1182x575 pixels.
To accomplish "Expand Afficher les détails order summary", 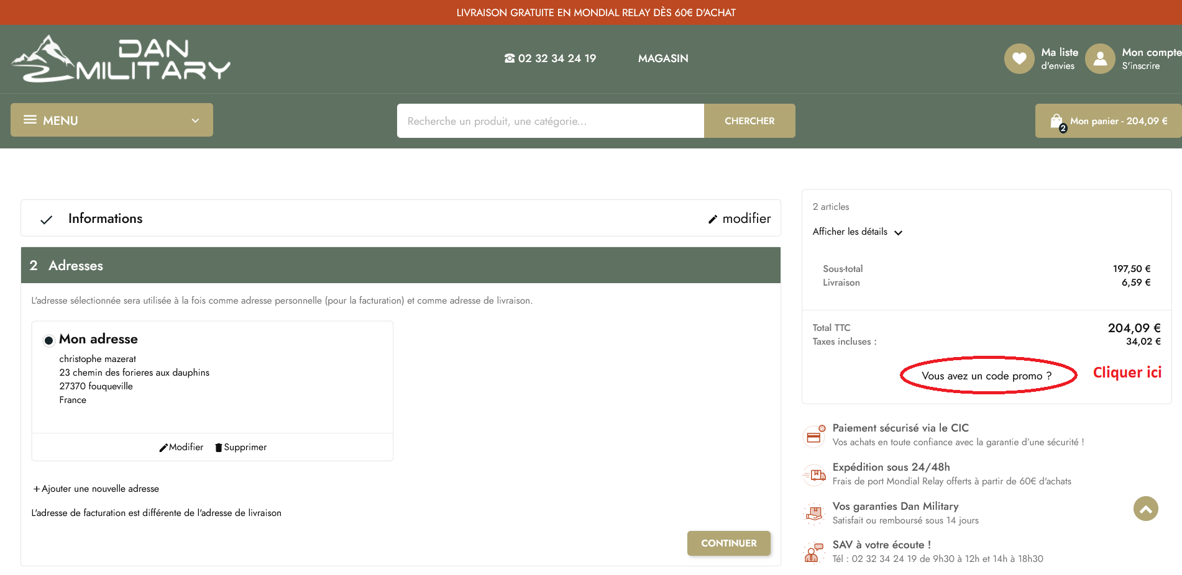I will coord(857,232).
